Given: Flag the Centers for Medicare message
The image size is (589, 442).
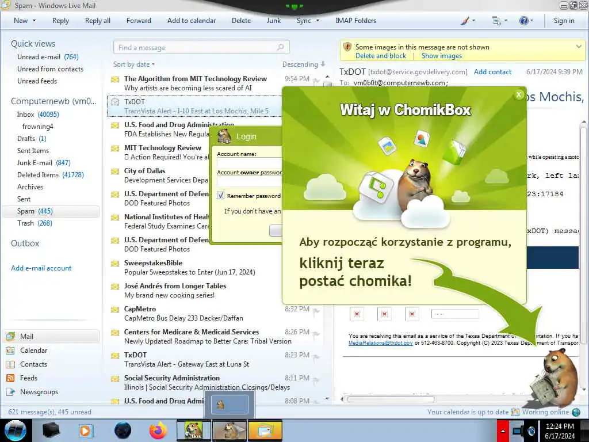Looking at the screenshot, I should 316,334.
